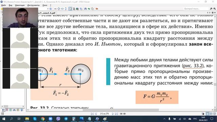Viewport: 217px width, 122px height.
Task: Go to the last page
Action: (116, 114)
